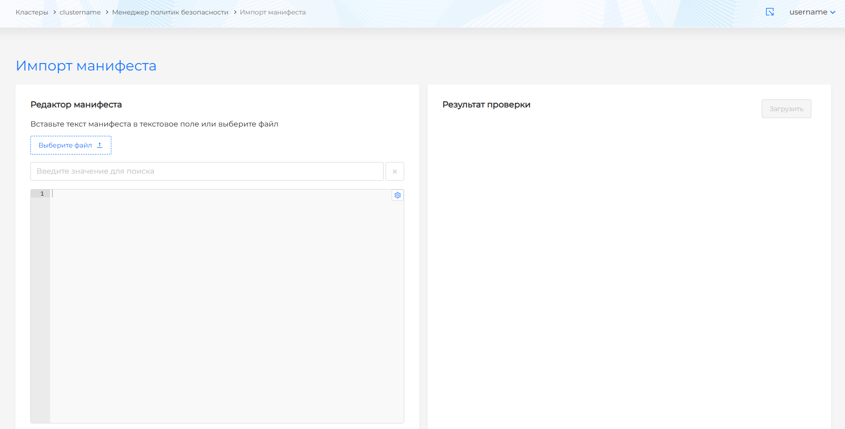Click chevron after Кластеры breadcrumb
The image size is (845, 429).
pyautogui.click(x=54, y=12)
